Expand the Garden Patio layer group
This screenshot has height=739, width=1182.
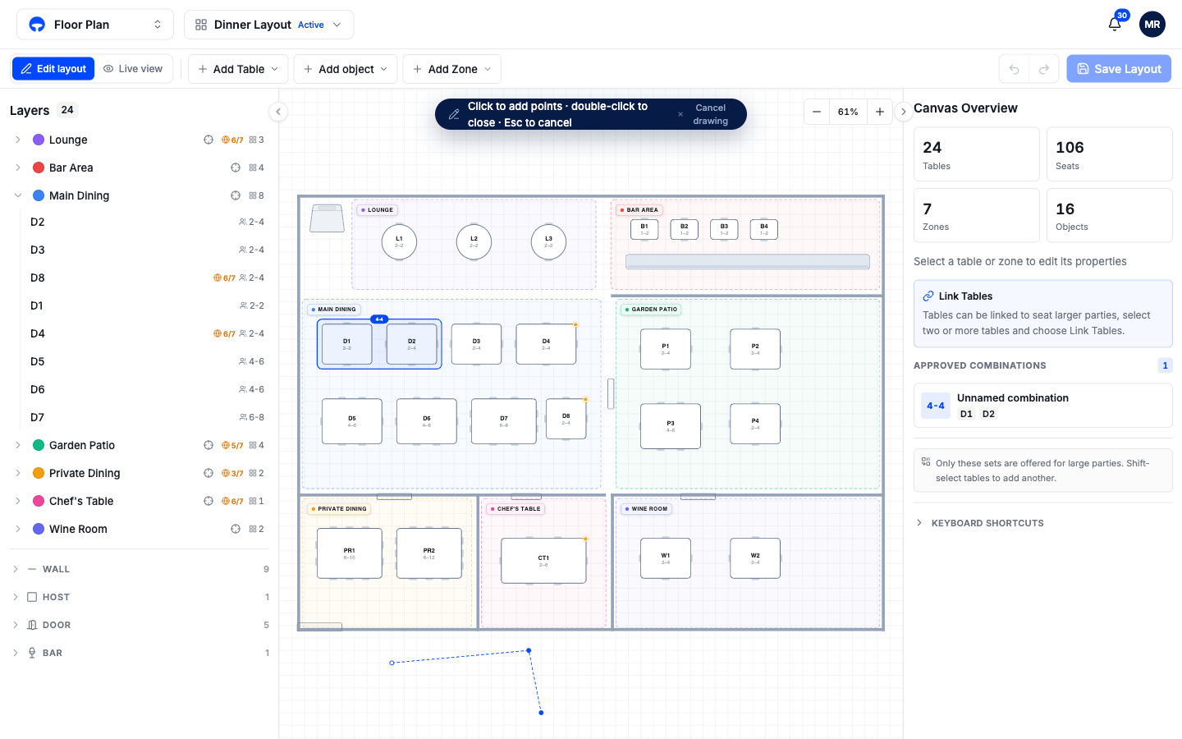tap(18, 445)
